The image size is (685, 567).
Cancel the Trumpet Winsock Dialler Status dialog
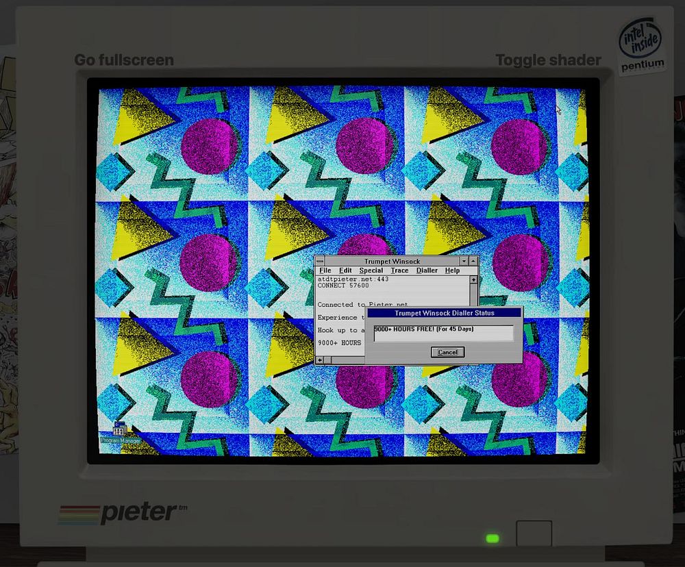click(x=447, y=352)
